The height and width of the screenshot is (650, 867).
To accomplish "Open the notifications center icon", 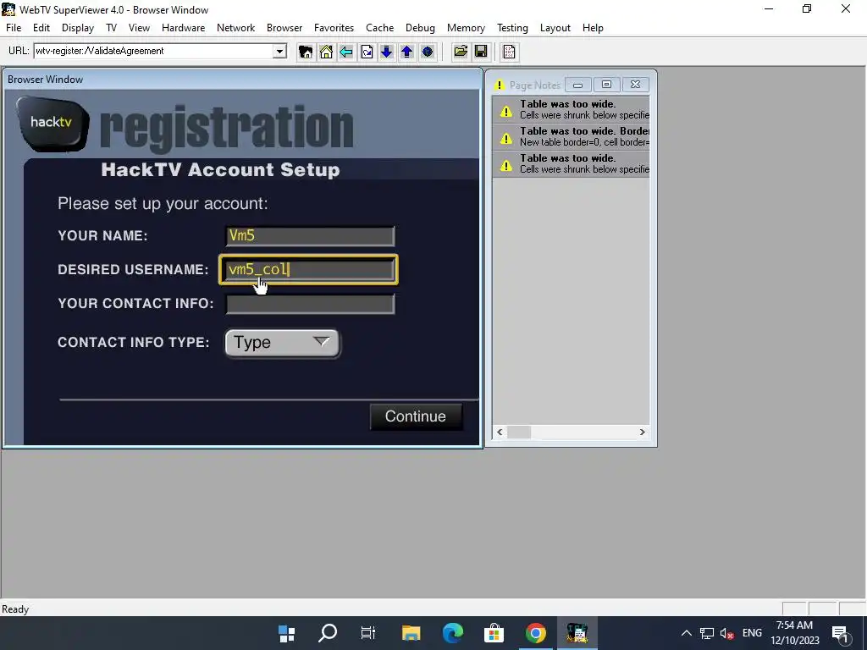I will pyautogui.click(x=841, y=633).
